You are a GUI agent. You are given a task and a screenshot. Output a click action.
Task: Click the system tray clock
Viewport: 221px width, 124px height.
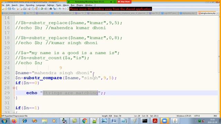[212, 121]
